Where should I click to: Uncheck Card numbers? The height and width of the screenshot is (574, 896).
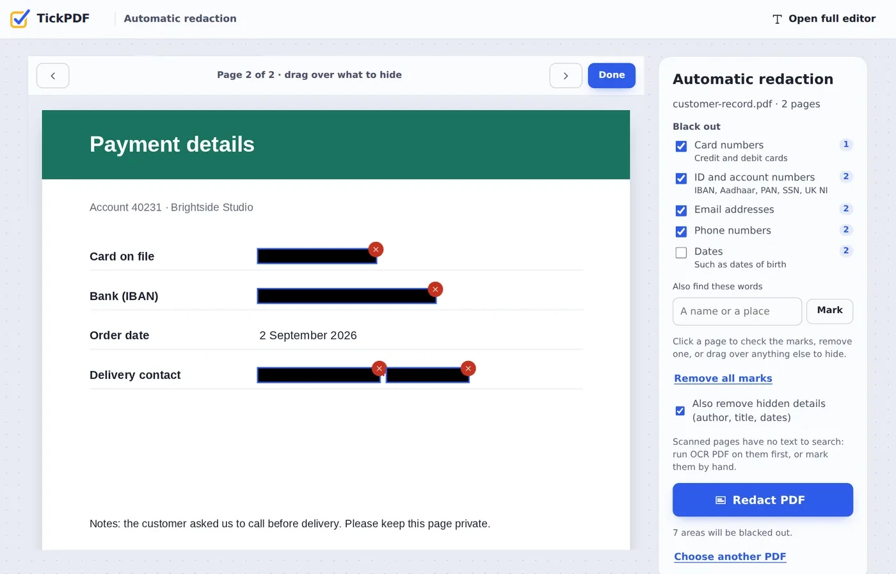681,147
